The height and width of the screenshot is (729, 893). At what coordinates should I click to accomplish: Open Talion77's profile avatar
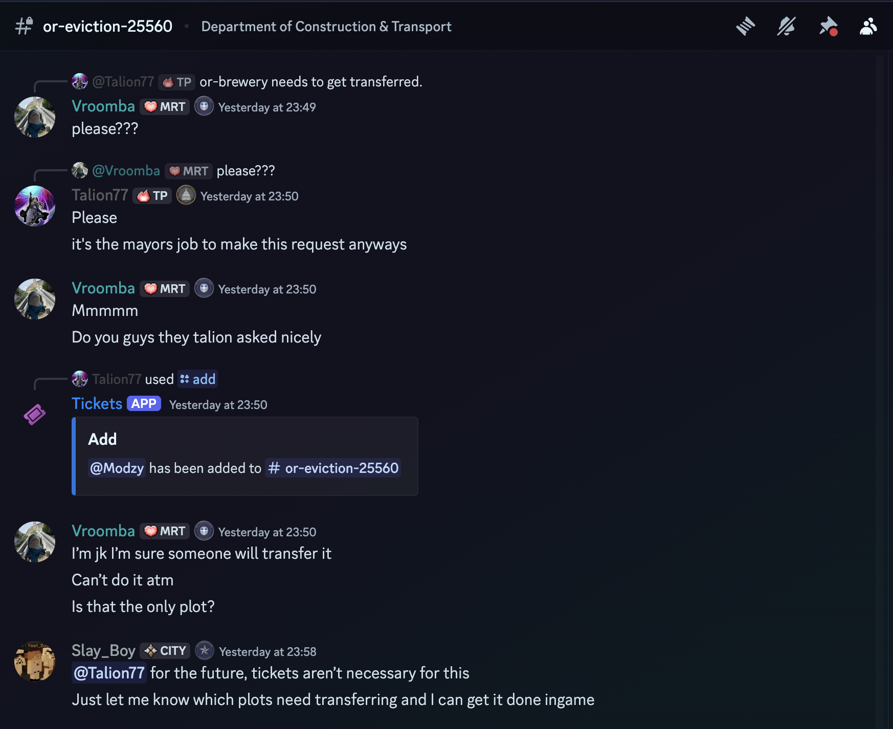click(x=35, y=206)
